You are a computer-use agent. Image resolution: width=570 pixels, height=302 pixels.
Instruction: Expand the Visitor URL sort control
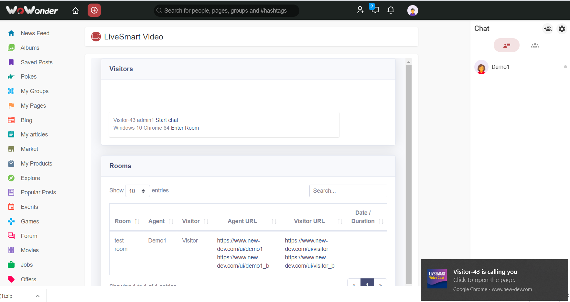point(340,221)
